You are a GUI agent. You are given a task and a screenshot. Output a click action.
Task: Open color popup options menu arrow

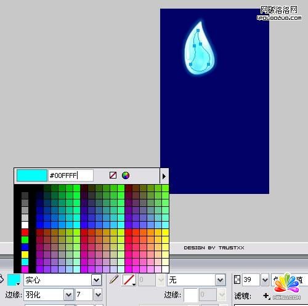(164, 176)
